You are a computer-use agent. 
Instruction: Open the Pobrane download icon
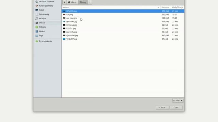point(37,27)
